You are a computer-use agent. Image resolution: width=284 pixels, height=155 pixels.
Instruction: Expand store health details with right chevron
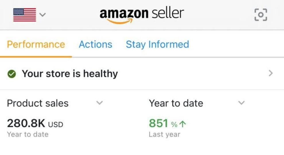point(270,73)
